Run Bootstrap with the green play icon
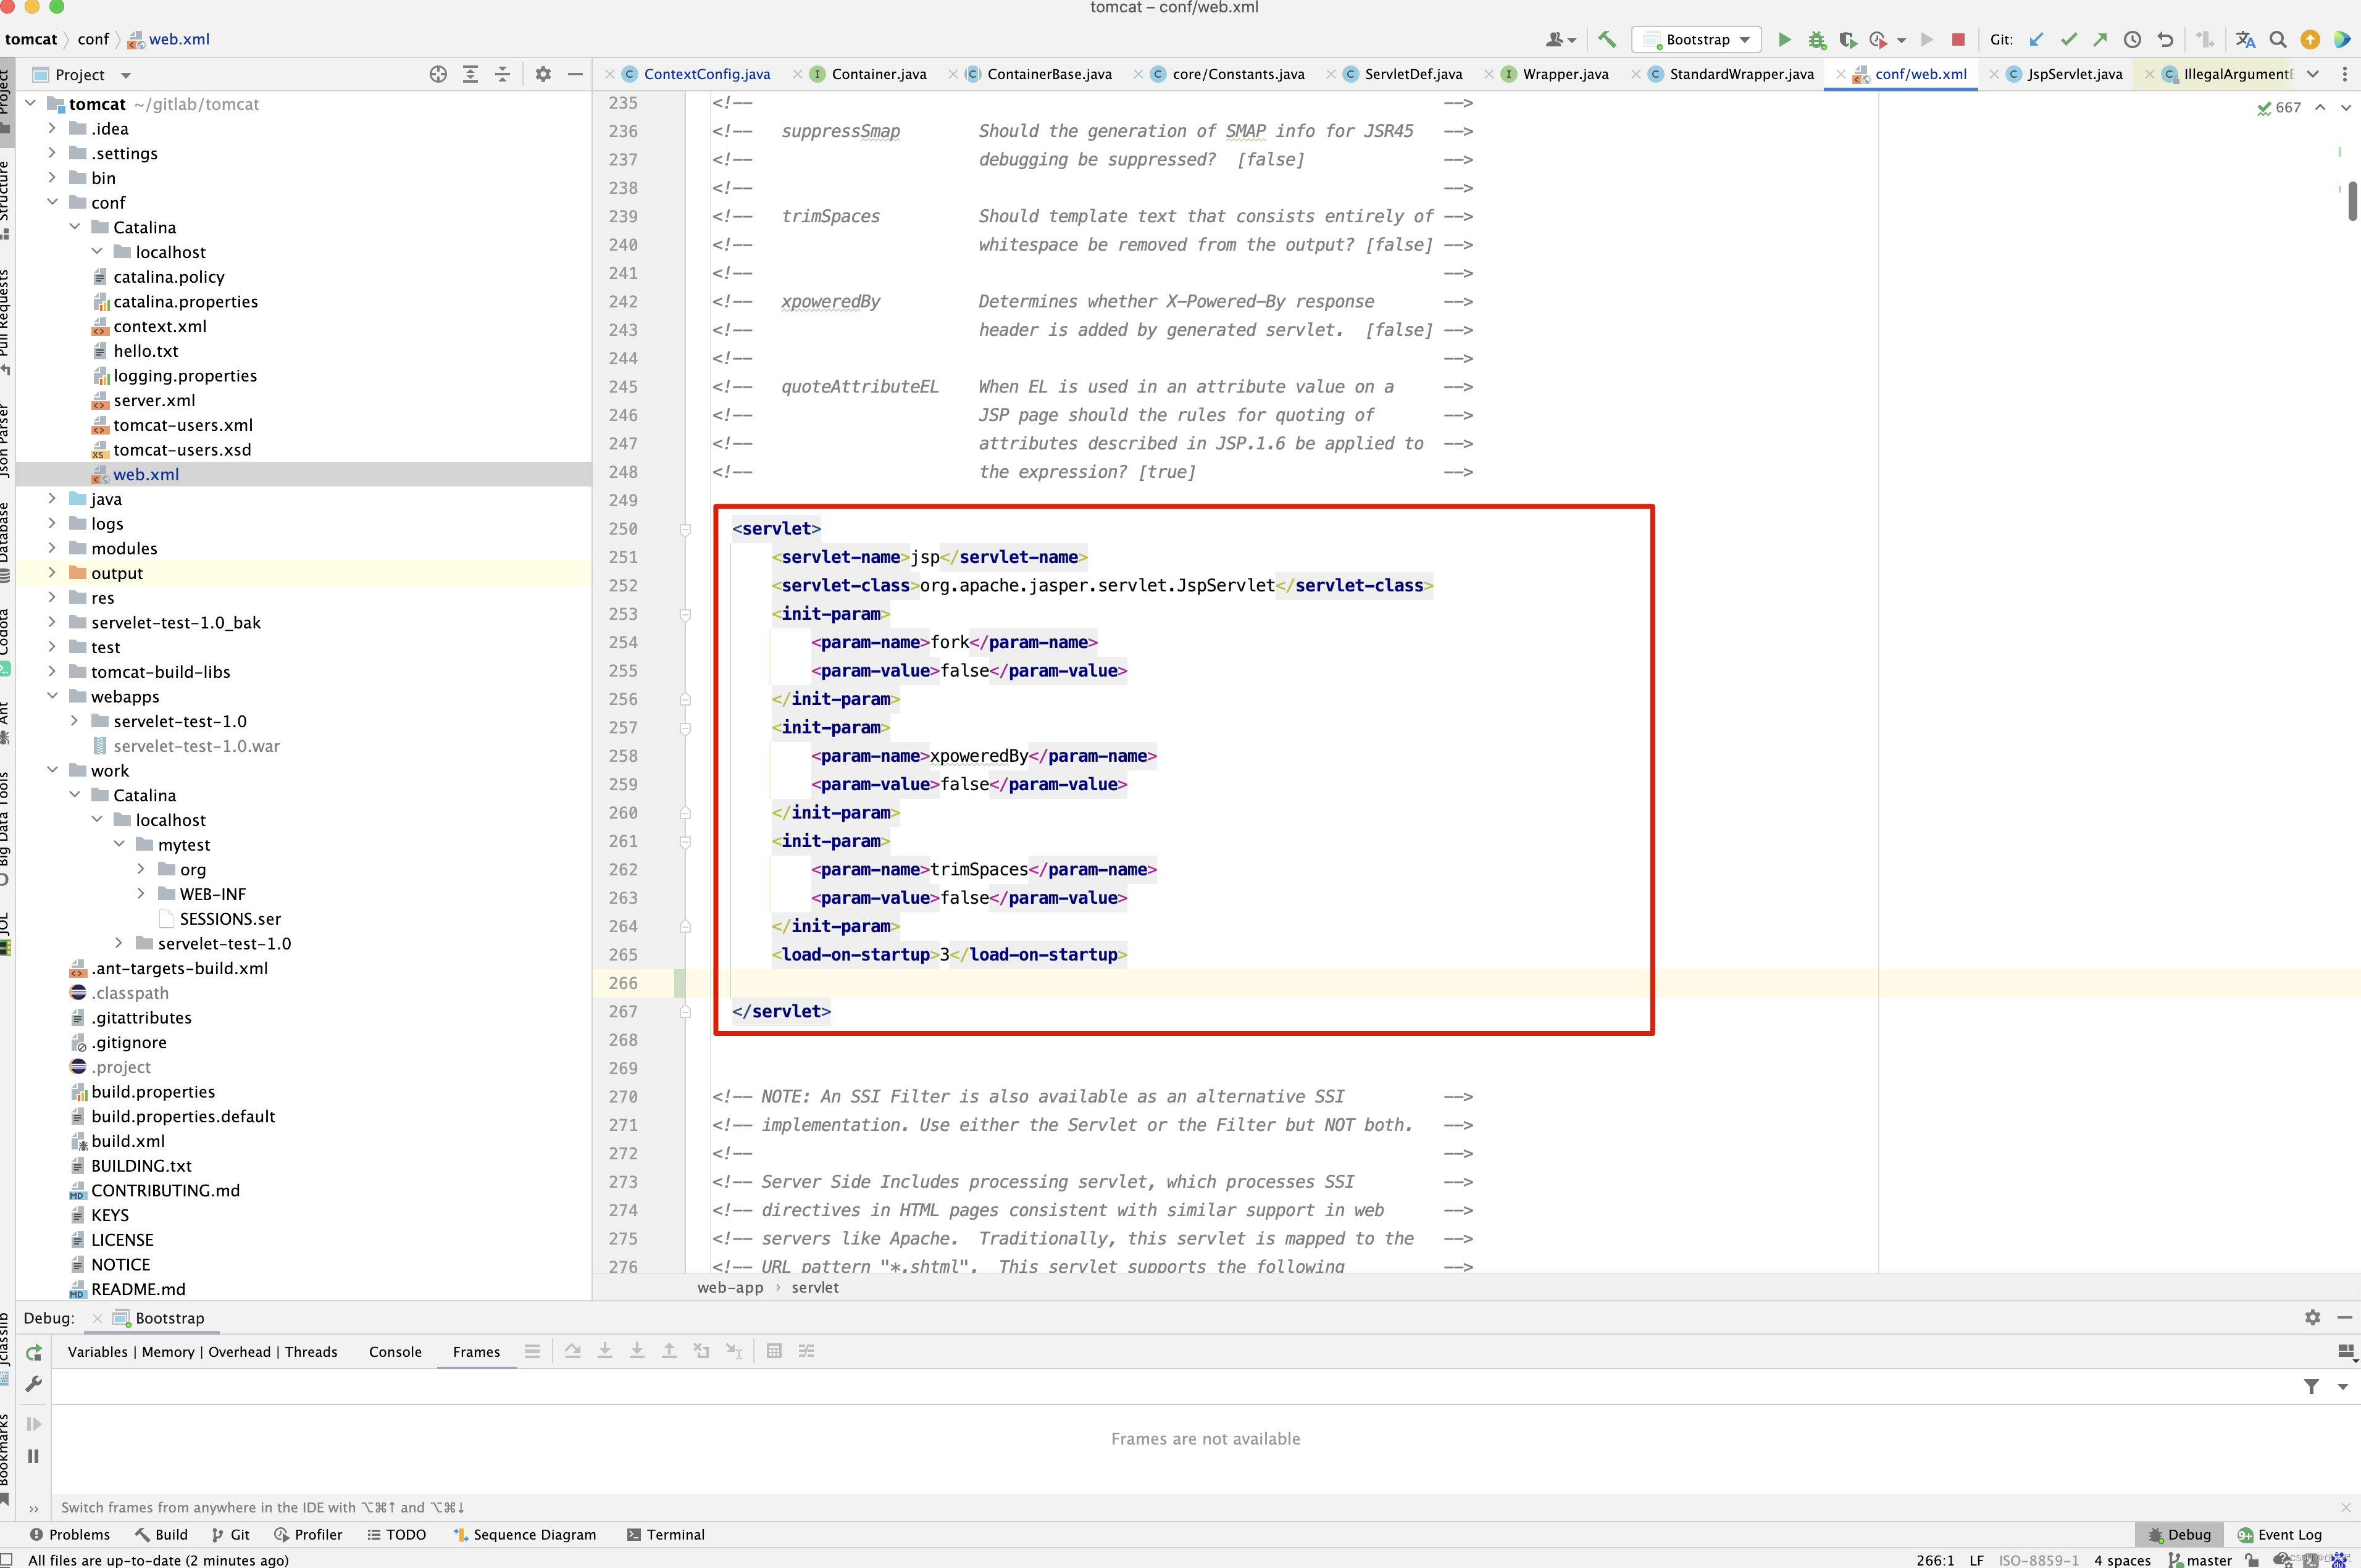This screenshot has height=1568, width=2361. click(1784, 39)
